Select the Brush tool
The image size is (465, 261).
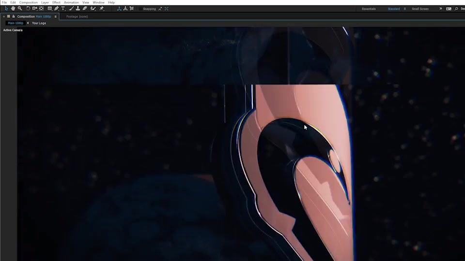pos(71,9)
